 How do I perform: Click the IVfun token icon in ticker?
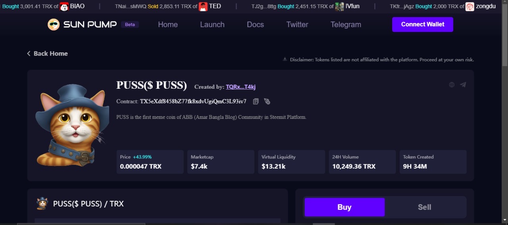(339, 7)
